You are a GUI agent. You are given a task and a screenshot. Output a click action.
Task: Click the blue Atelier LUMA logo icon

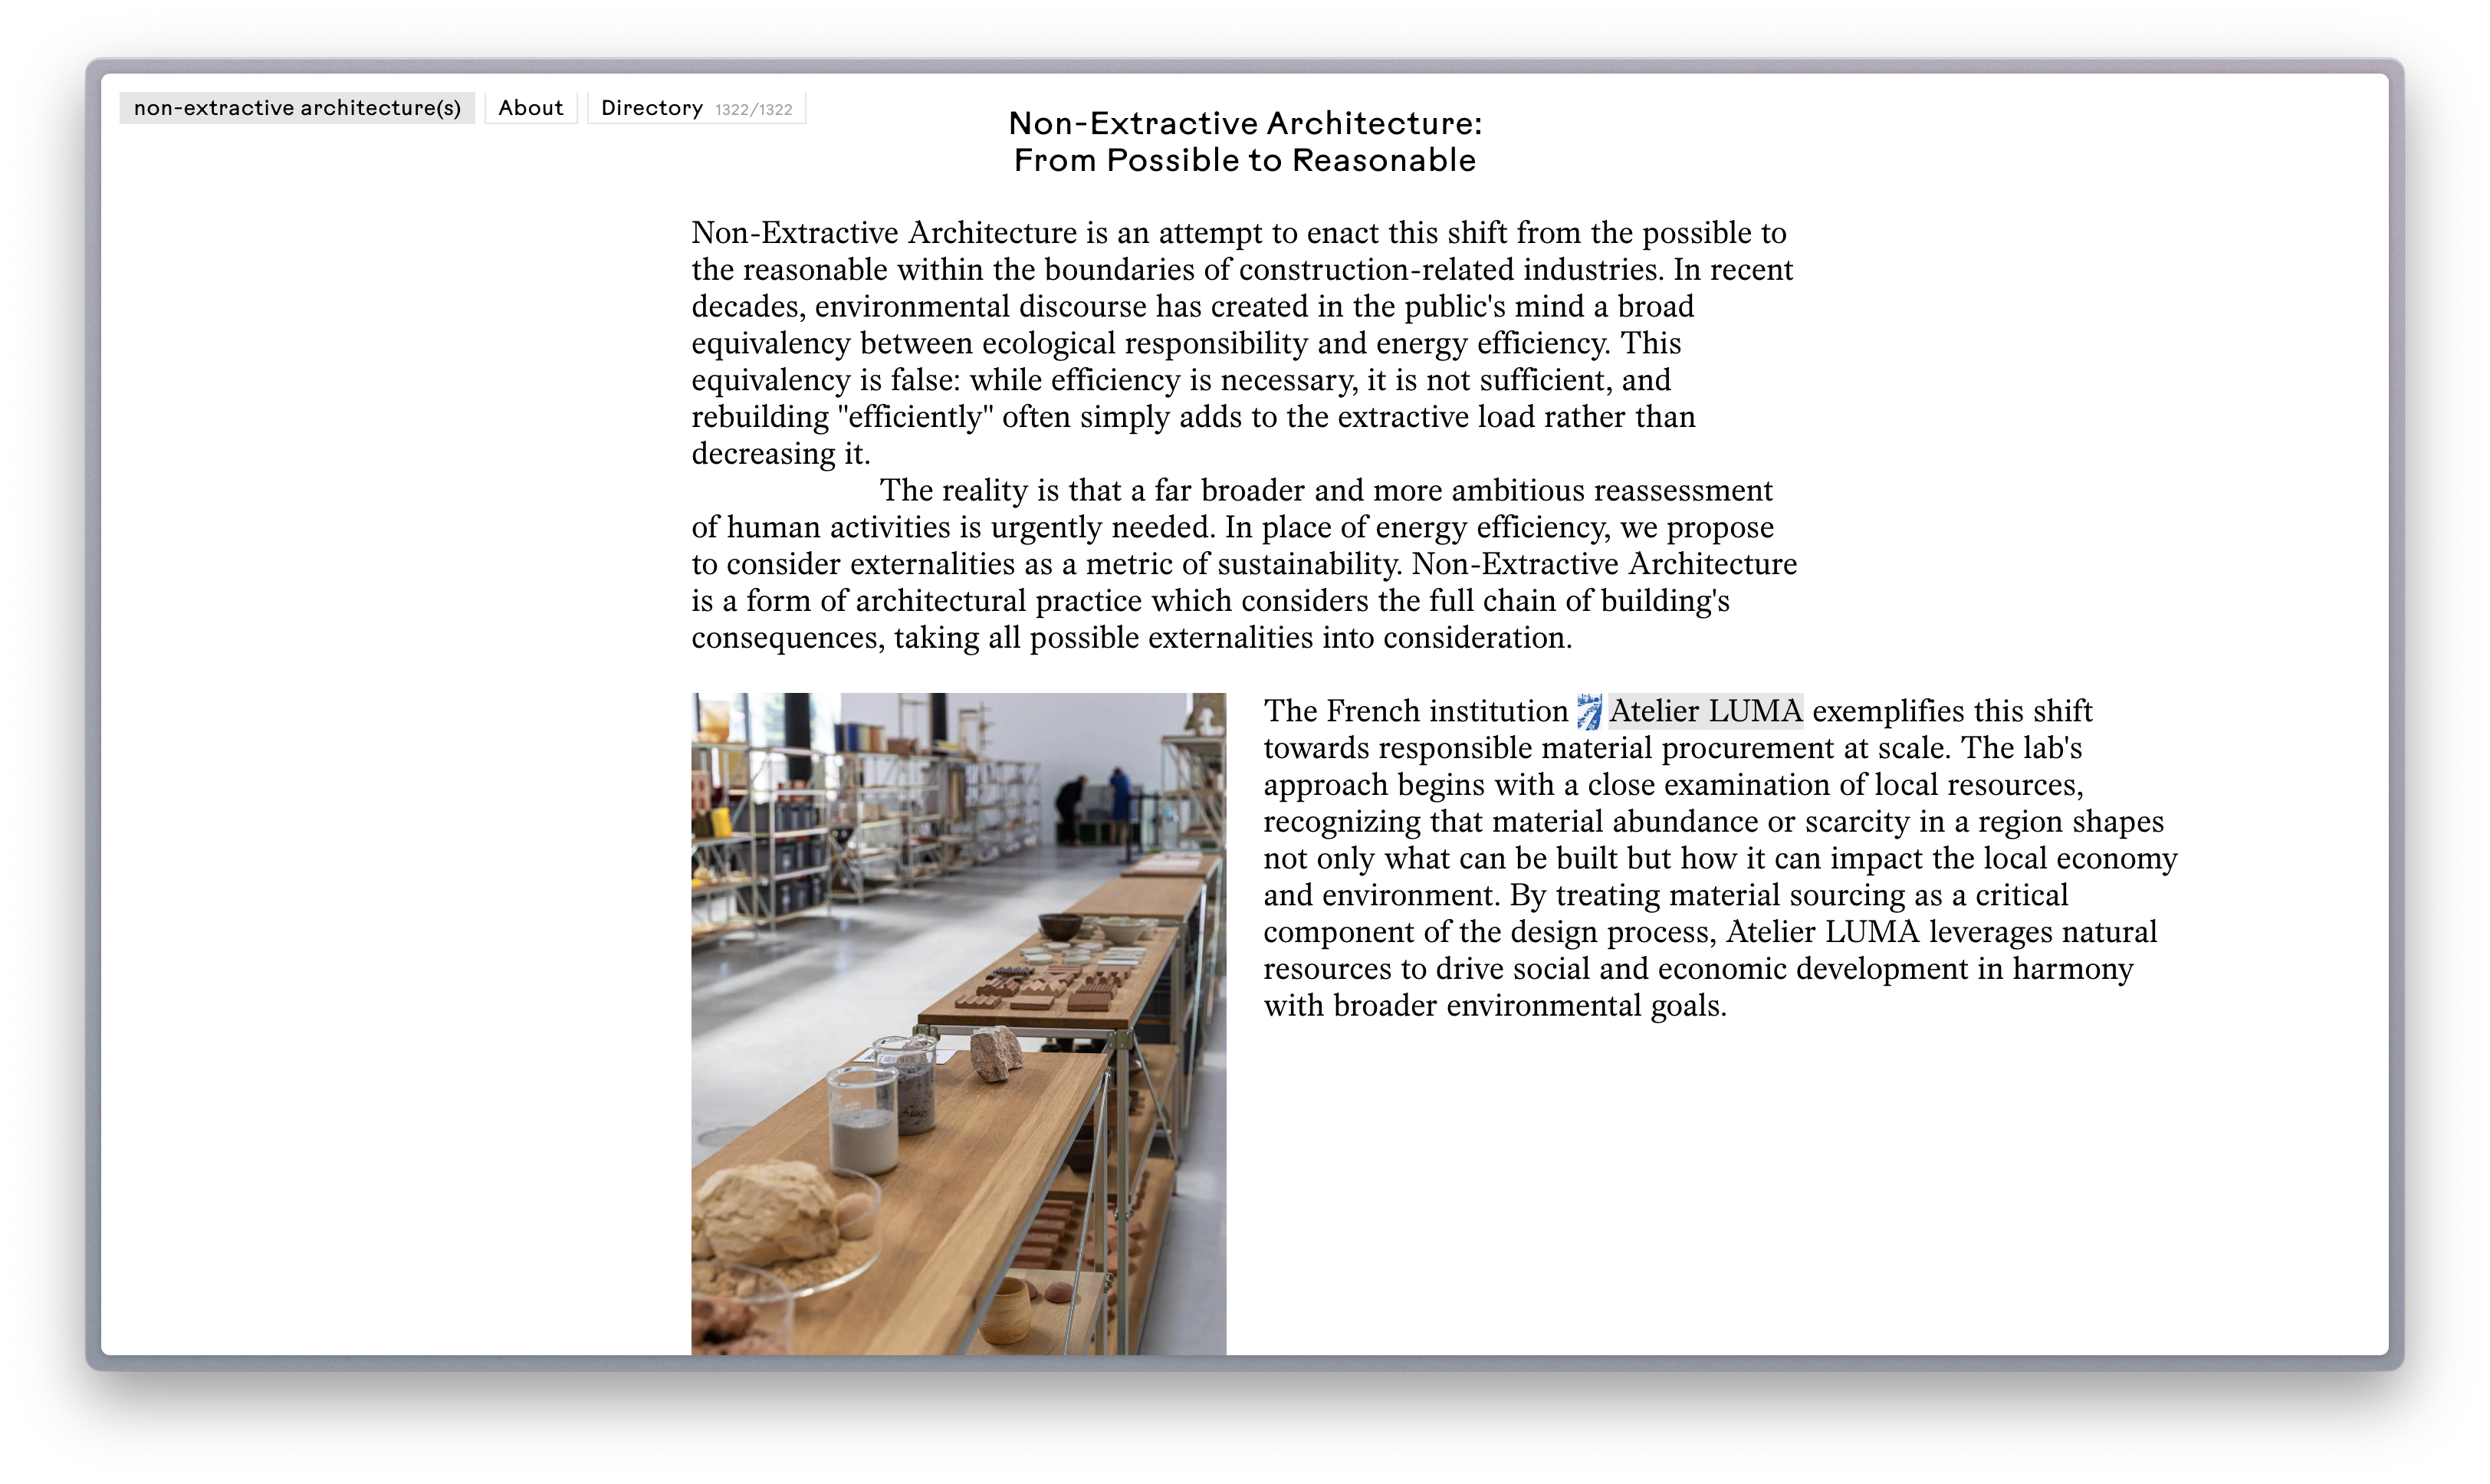point(1589,712)
